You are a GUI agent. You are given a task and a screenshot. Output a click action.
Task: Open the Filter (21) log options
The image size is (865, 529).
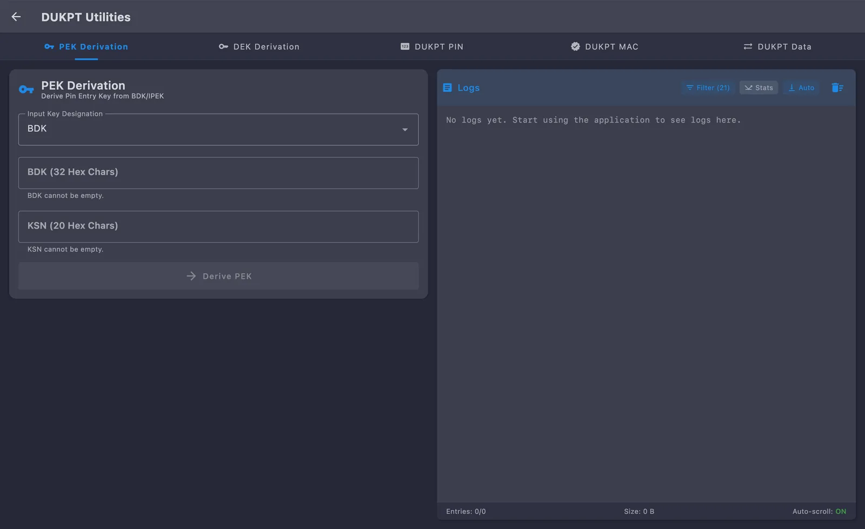(x=708, y=88)
